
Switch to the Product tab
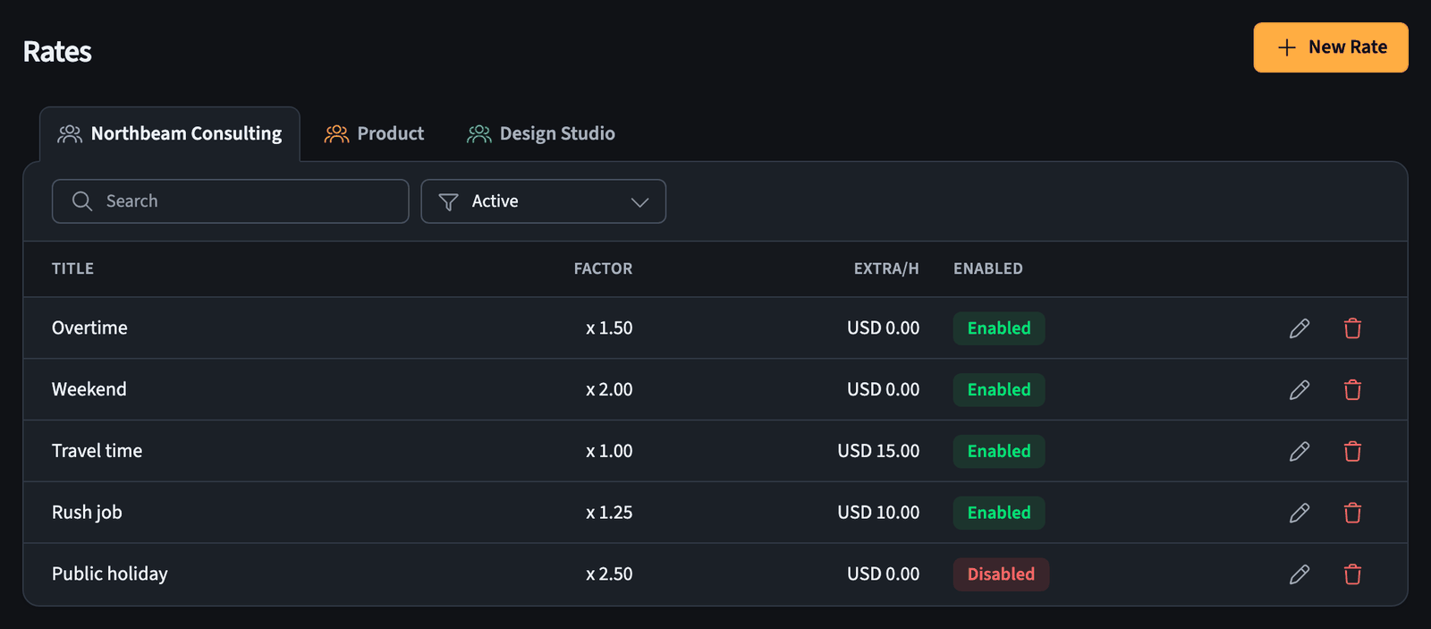click(x=374, y=134)
